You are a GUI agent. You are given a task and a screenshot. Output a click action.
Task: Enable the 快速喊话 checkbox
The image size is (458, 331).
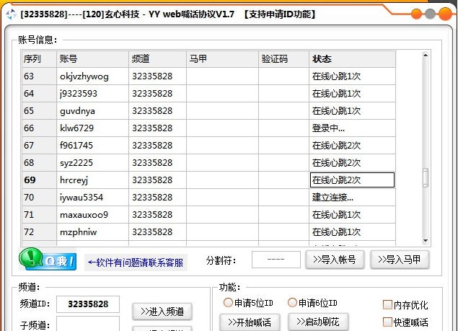(x=387, y=322)
